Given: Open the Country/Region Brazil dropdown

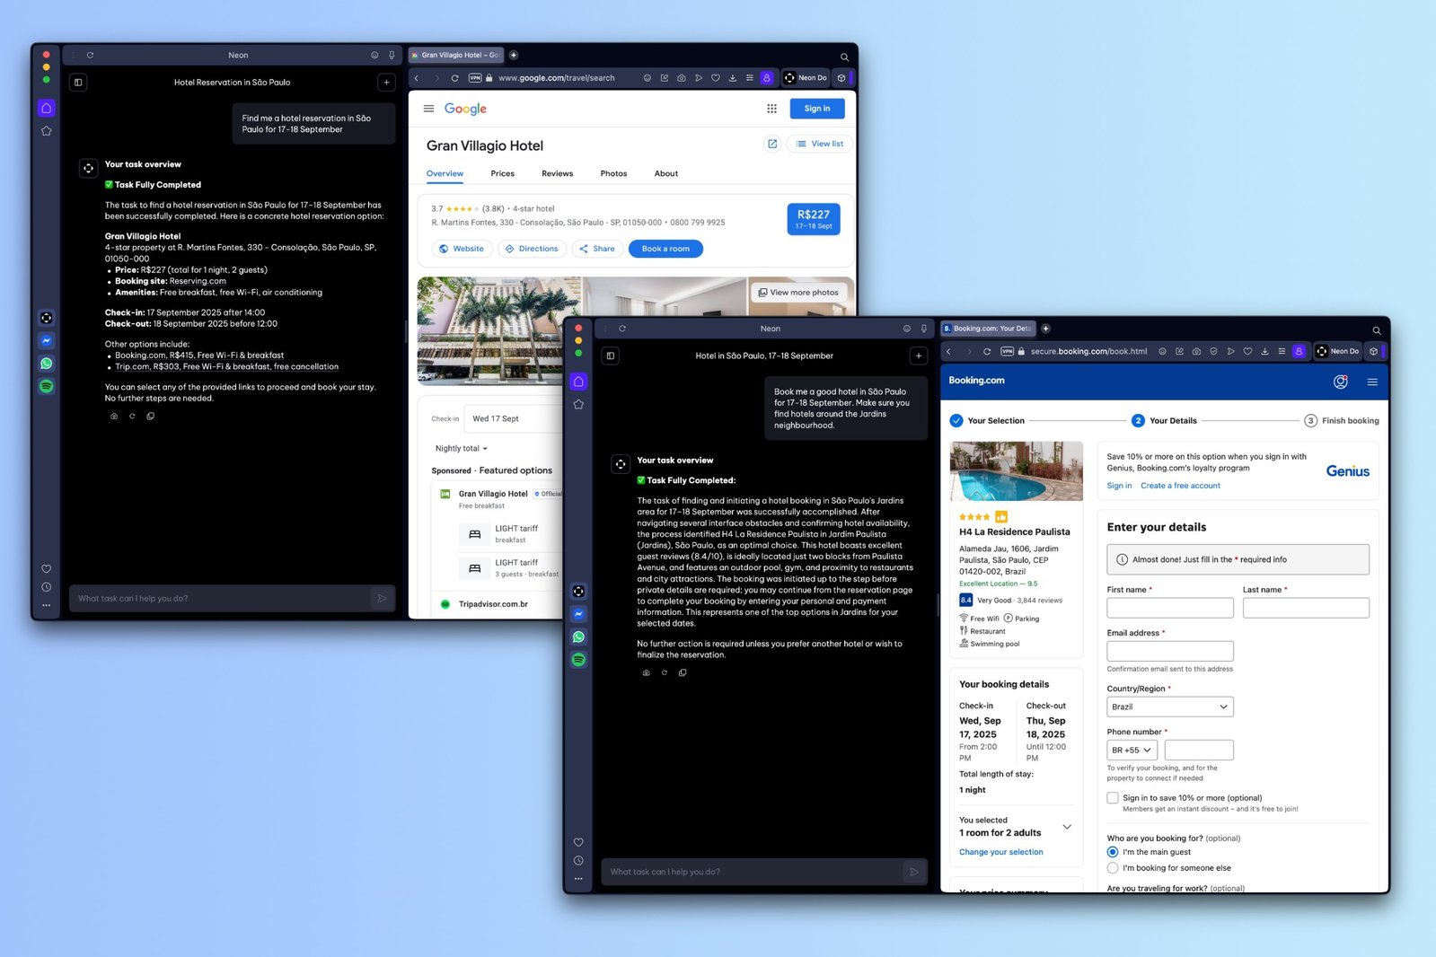Looking at the screenshot, I should click(x=1169, y=707).
